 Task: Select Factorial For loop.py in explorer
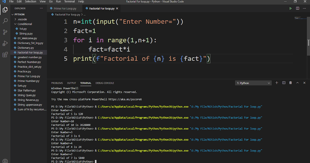[x=28, y=53]
